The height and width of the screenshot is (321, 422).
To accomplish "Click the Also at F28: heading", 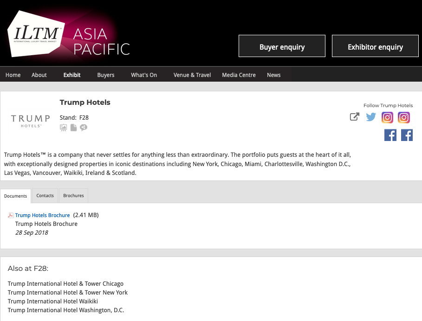I will point(28,269).
